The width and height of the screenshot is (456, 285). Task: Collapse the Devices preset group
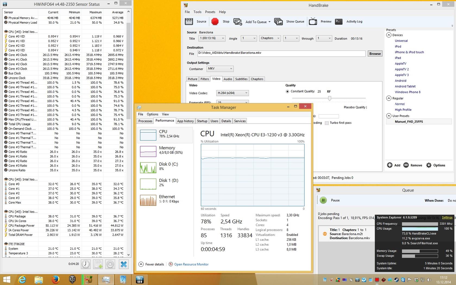(389, 35)
